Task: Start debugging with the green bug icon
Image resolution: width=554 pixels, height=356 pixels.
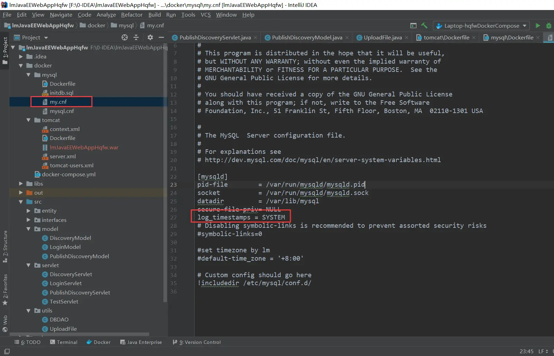Action: point(549,26)
